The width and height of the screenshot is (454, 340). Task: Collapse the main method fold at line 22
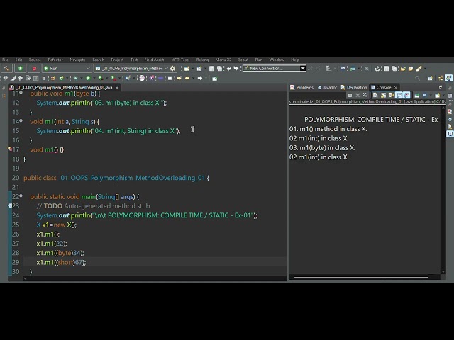tap(21, 195)
